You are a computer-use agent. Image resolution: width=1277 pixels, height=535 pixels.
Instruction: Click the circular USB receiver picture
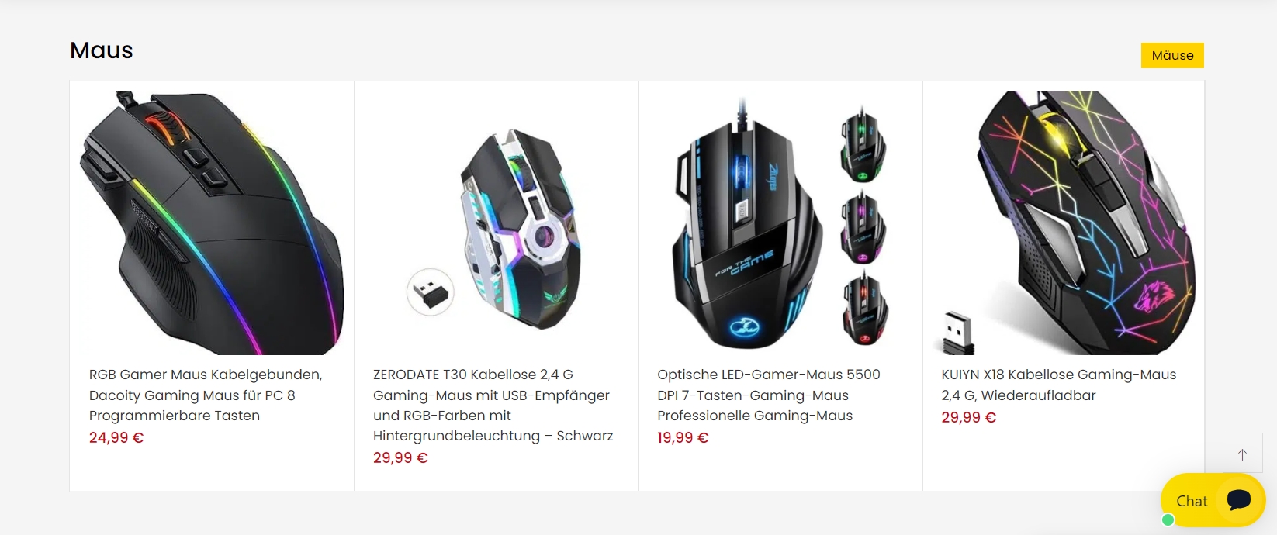pyautogui.click(x=431, y=292)
